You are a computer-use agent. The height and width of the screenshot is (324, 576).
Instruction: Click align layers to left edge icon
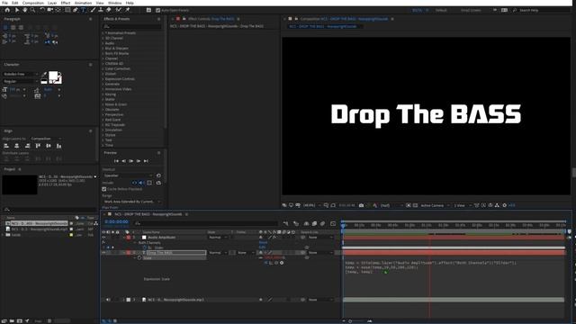(x=6, y=146)
